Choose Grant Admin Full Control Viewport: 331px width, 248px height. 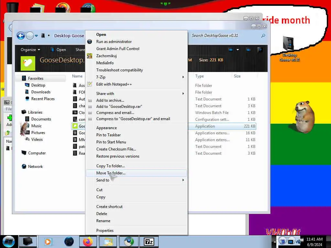[136, 49]
